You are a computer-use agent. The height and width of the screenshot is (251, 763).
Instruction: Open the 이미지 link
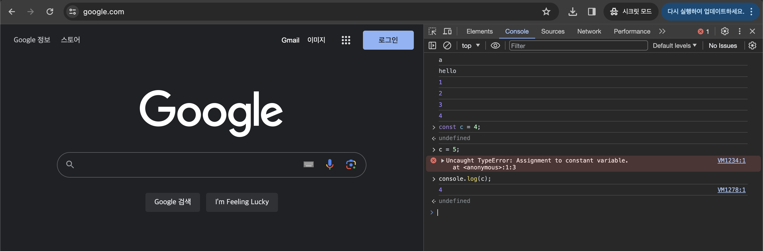(316, 40)
